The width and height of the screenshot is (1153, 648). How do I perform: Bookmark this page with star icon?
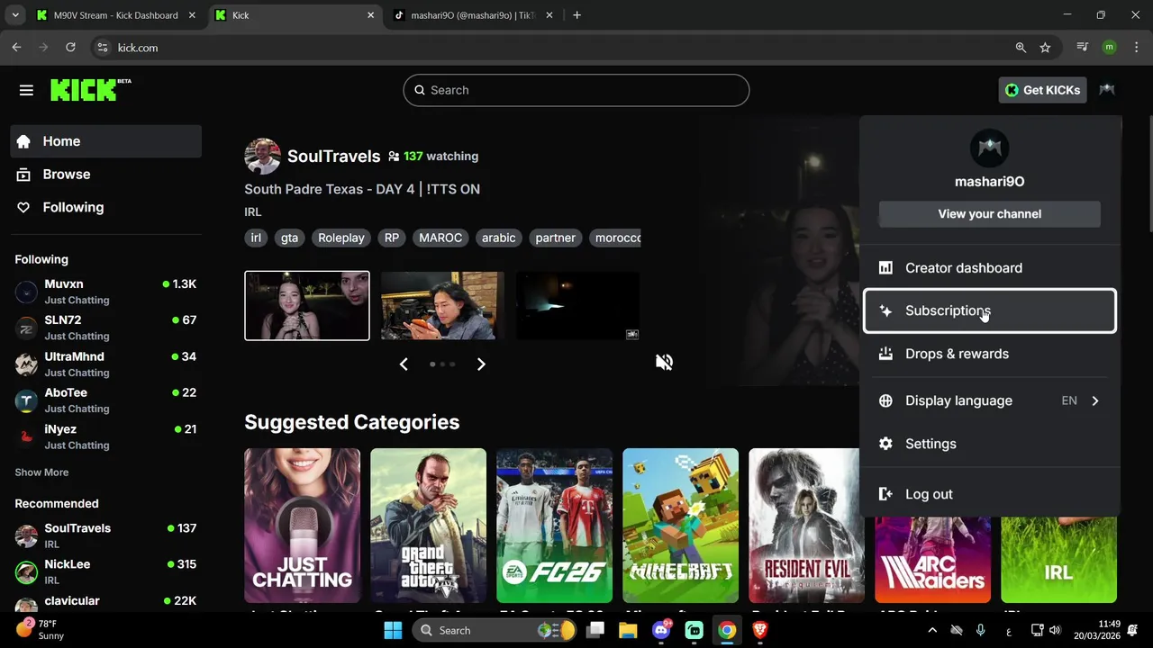[1045, 48]
